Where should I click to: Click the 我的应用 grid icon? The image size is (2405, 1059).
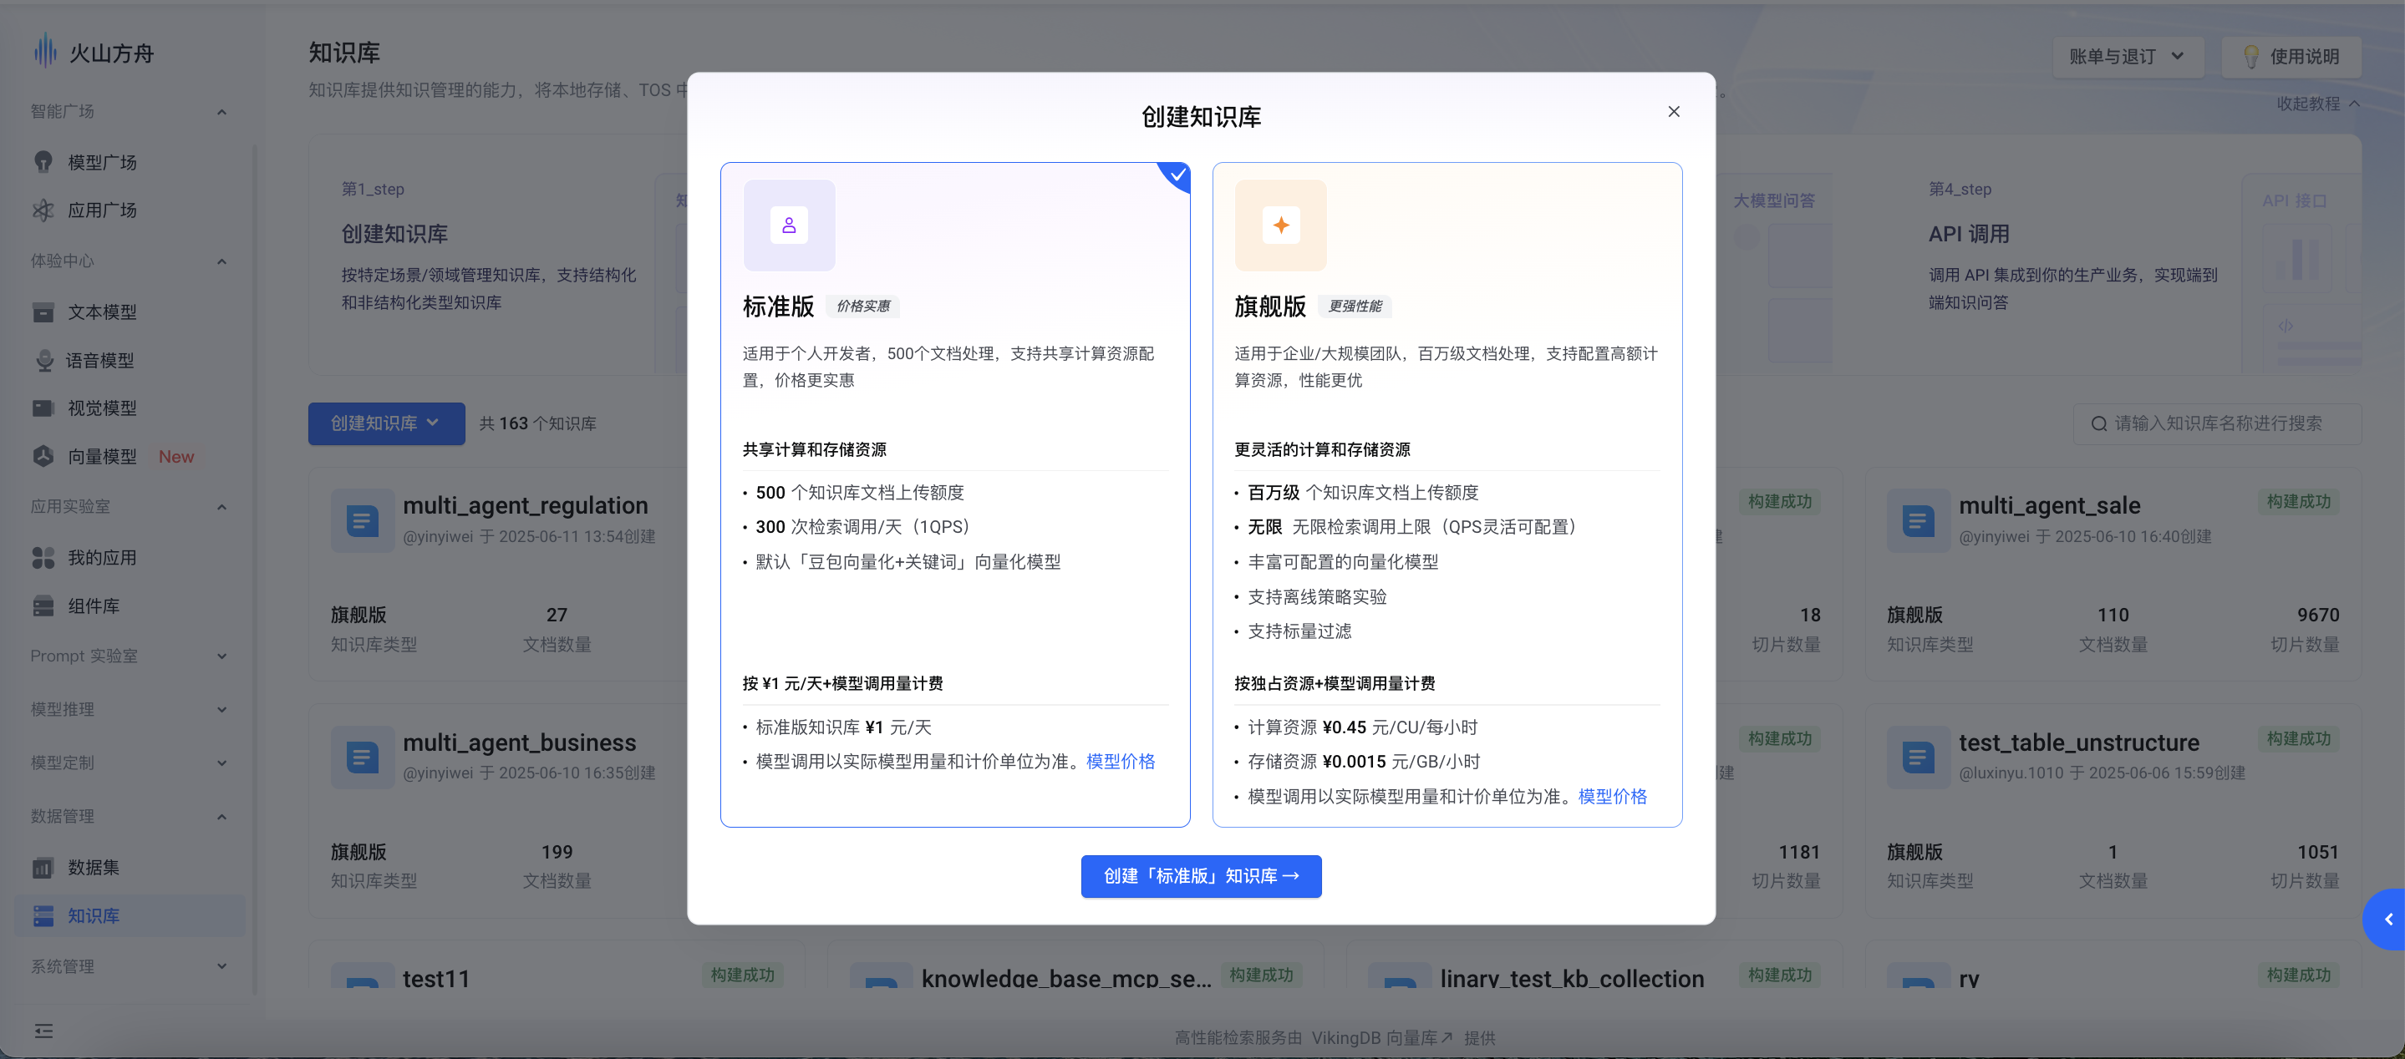pyautogui.click(x=43, y=558)
